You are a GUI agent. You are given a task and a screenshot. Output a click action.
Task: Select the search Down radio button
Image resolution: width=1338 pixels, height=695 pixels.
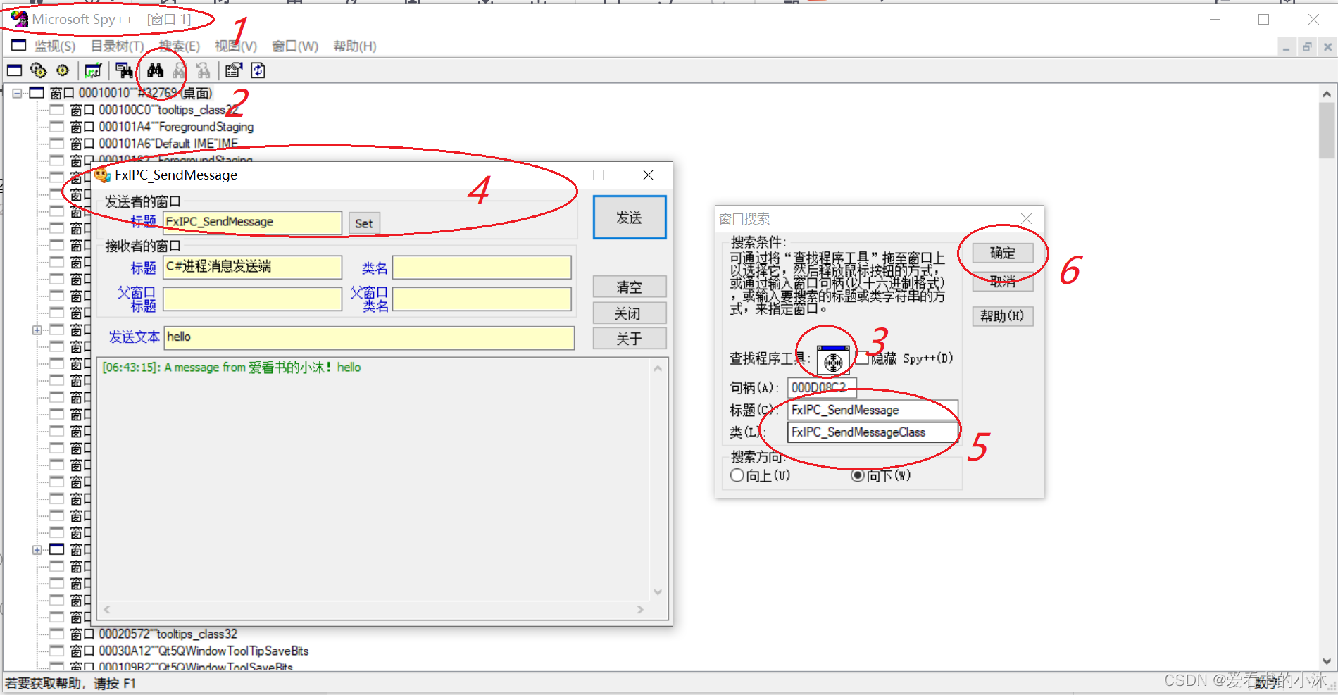click(858, 475)
